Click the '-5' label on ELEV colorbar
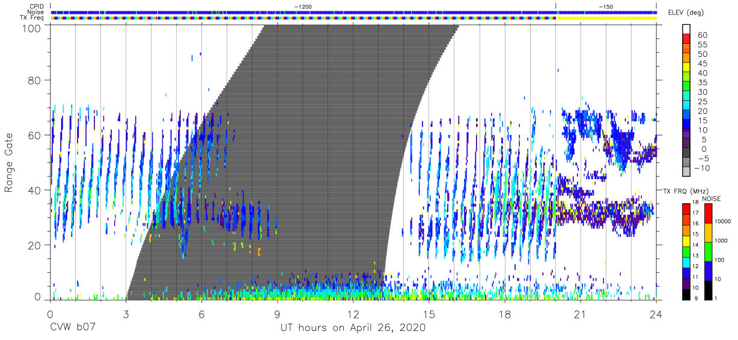 pos(703,158)
